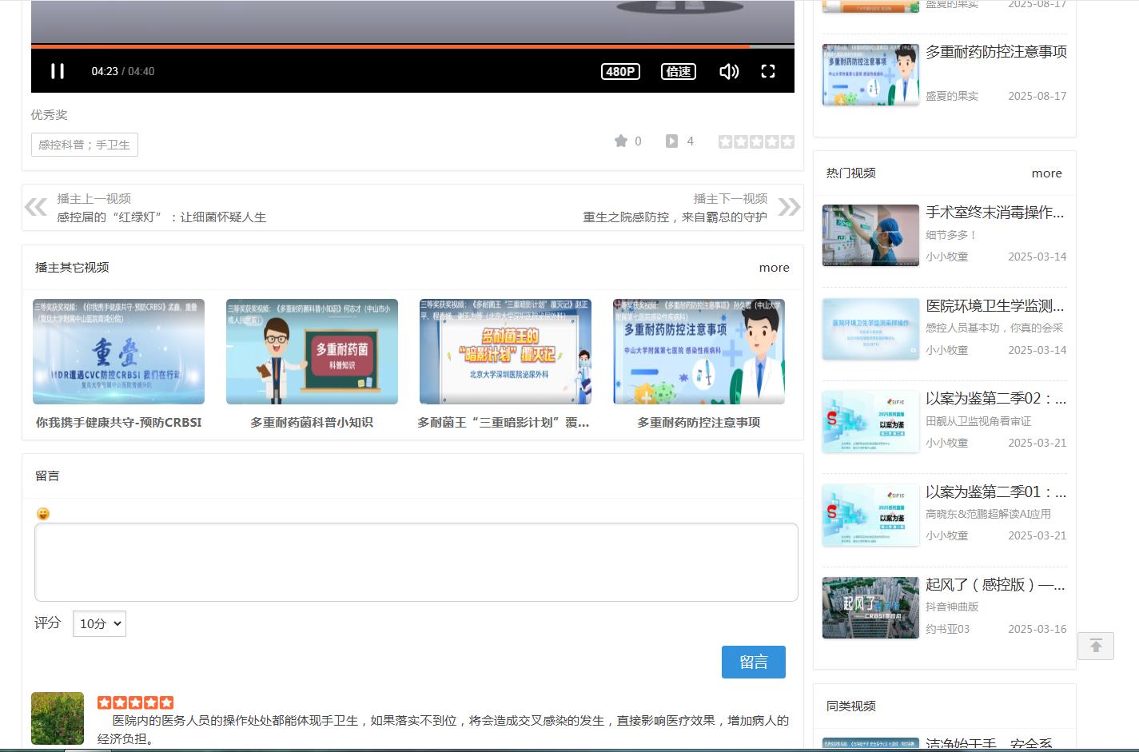Rate the video using the empty stars
Viewport: 1139px width, 752px height.
click(755, 141)
